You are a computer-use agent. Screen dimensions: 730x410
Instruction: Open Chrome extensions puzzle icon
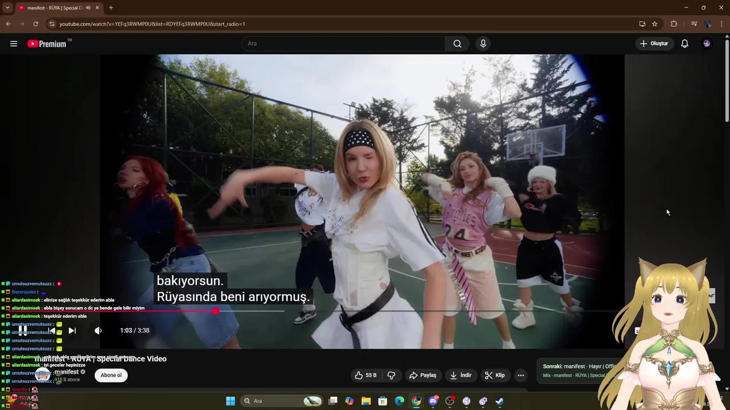point(674,24)
